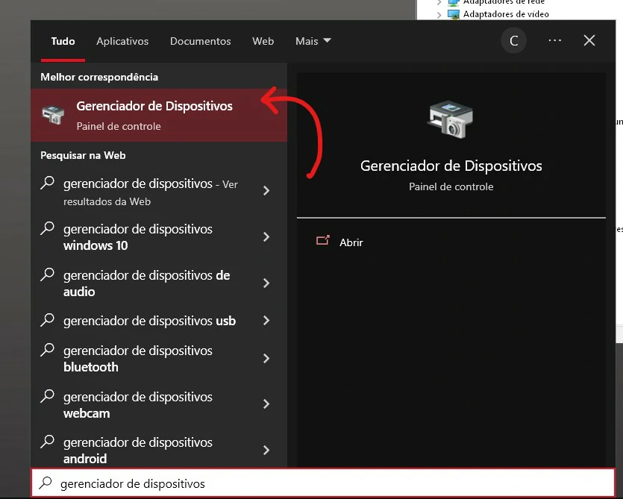The width and height of the screenshot is (623, 499).
Task: Expand chevron for bluetooth suggestion
Action: (x=266, y=358)
